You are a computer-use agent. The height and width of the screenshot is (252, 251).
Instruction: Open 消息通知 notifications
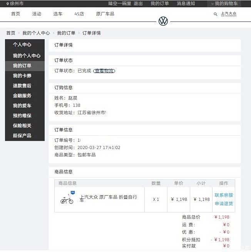(186, 3)
